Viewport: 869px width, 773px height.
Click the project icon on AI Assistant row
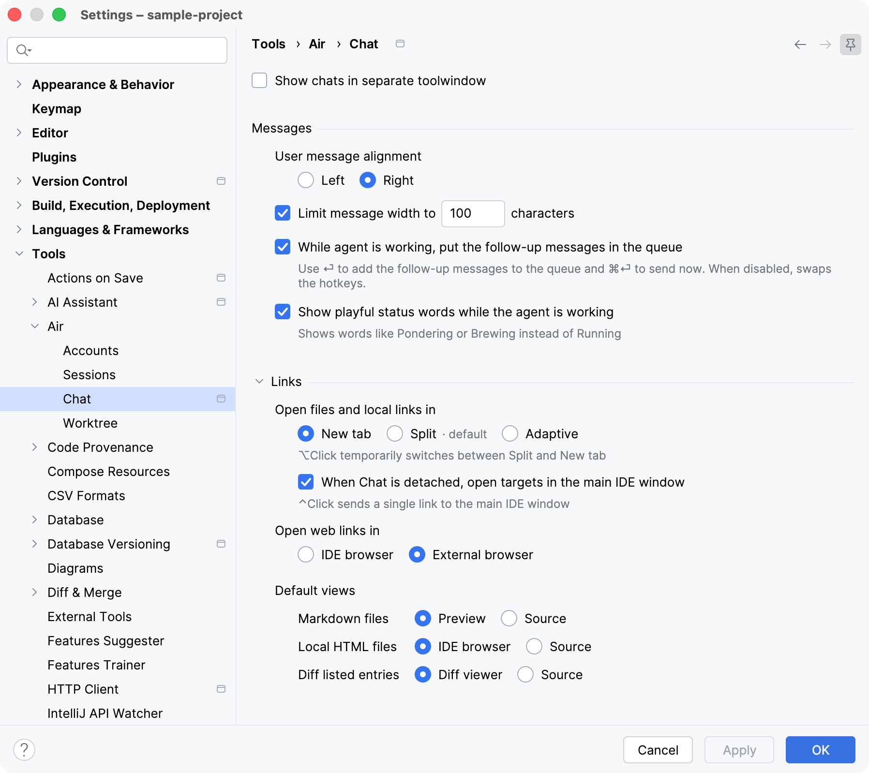pos(221,302)
